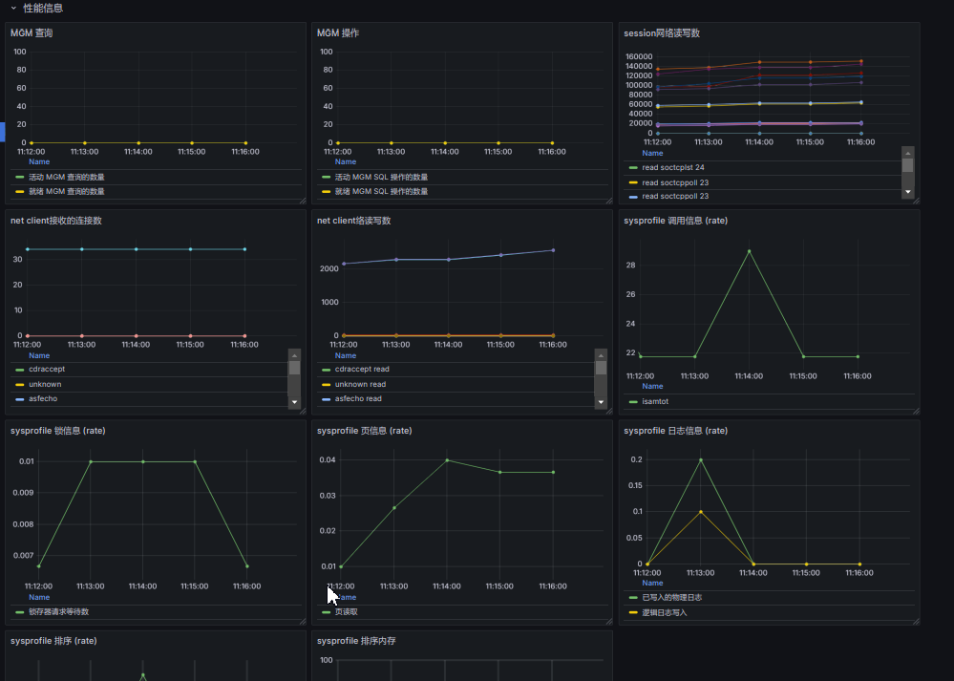Click up arrow in session网络读写数 legend
Screen dimensions: 954x681
pos(908,153)
